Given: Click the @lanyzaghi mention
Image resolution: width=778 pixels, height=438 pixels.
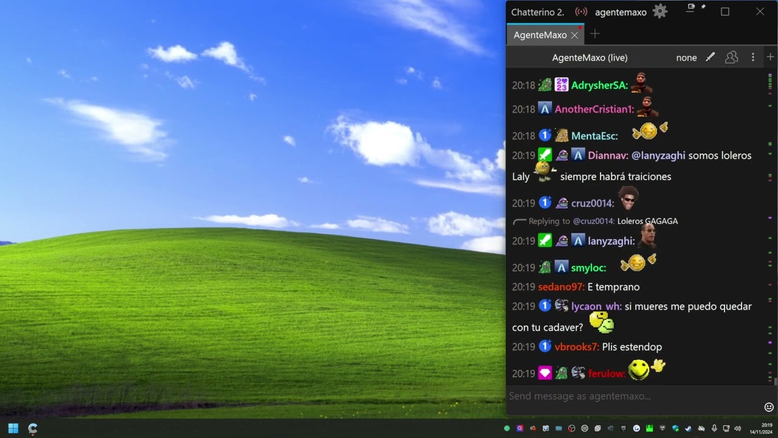Looking at the screenshot, I should 658,156.
